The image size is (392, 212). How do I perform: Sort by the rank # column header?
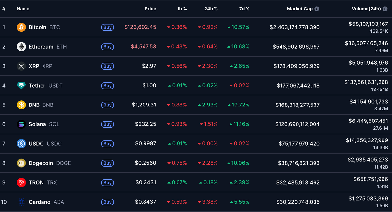coord(4,9)
